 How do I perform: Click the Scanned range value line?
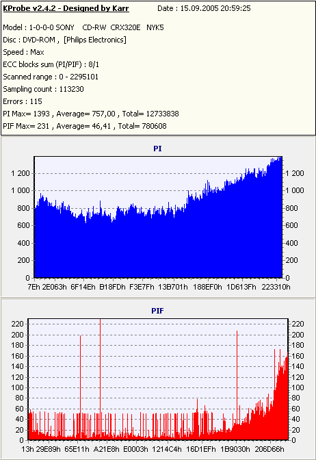click(51, 77)
